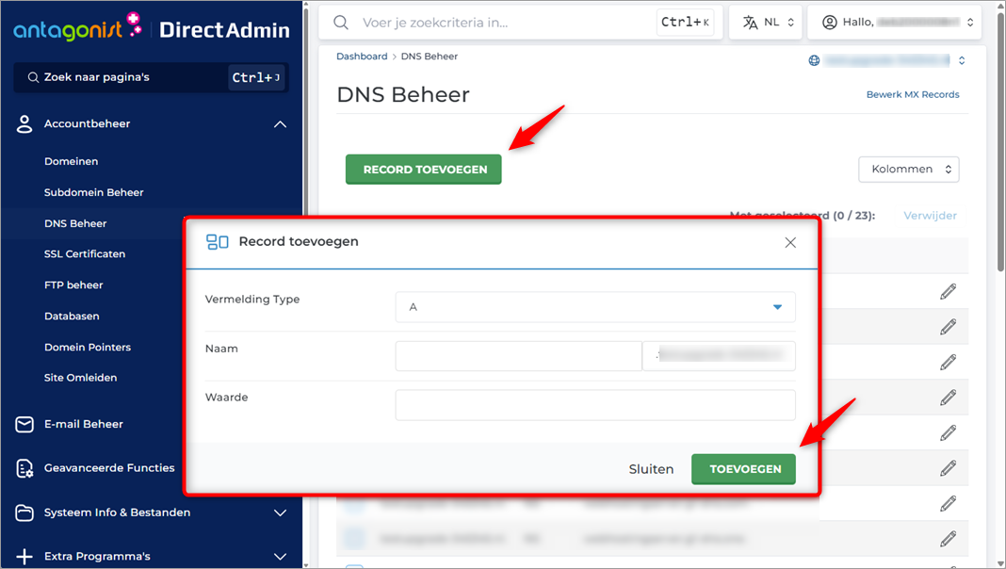Image resolution: width=1006 pixels, height=569 pixels.
Task: Click the user profile icon beside Hallo
Action: pos(830,23)
